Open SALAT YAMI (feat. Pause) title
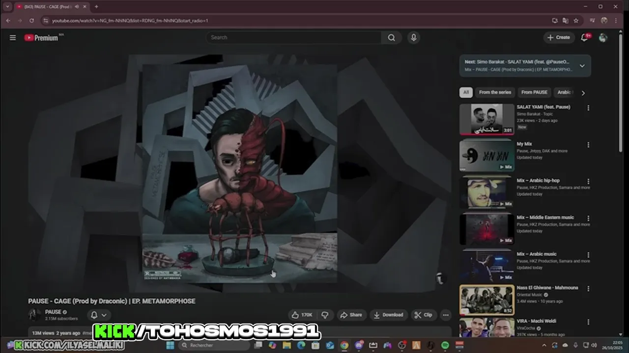The width and height of the screenshot is (629, 353). (x=543, y=107)
